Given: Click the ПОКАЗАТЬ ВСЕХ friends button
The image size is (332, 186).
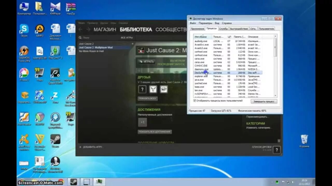Looking at the screenshot, I should [148, 98].
